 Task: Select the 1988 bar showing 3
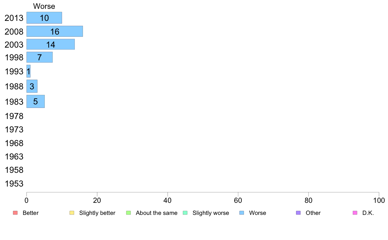[32, 86]
